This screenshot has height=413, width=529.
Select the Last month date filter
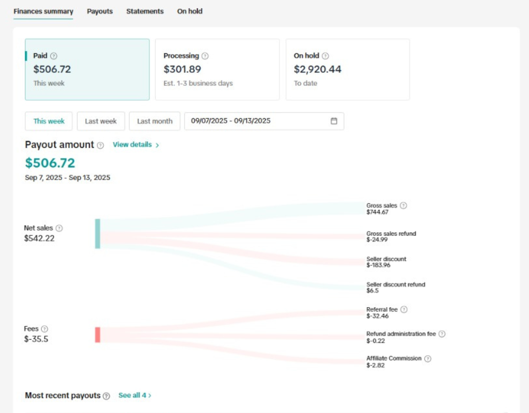[154, 121]
